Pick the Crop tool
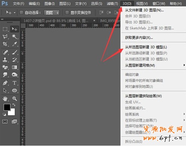The width and height of the screenshot is (186, 146). point(5,44)
